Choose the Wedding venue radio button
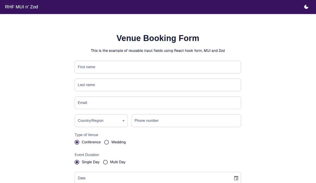The width and height of the screenshot is (316, 183). coord(107,142)
